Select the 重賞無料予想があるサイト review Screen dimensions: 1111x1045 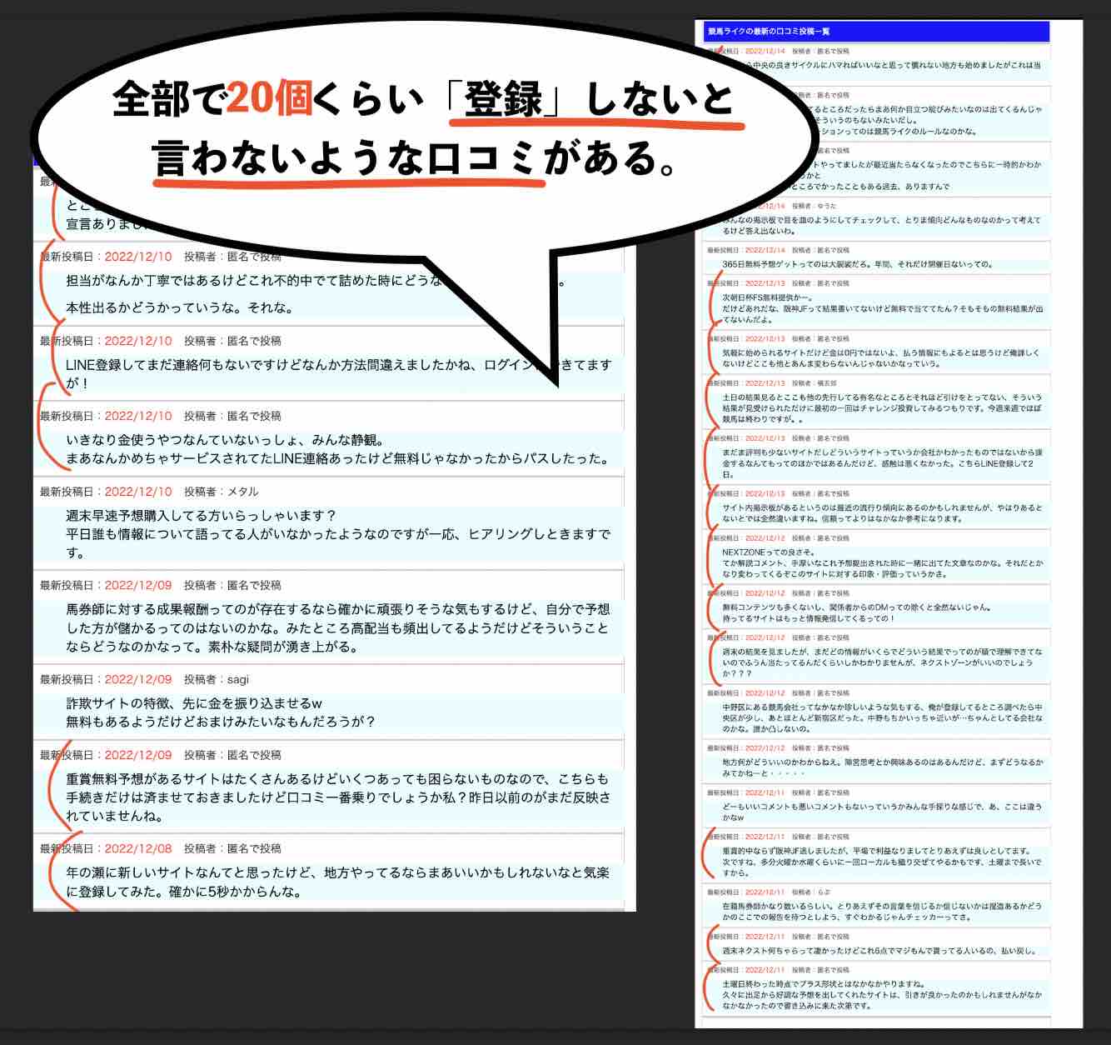pos(333,796)
